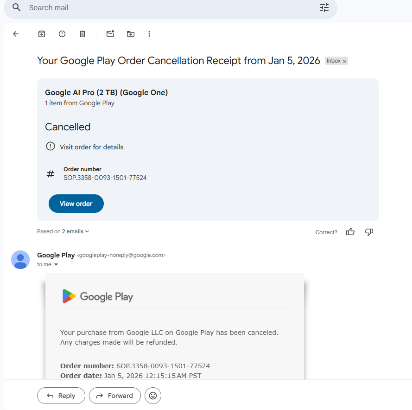Open the three-dot More options menu
The width and height of the screenshot is (412, 410).
(x=149, y=34)
